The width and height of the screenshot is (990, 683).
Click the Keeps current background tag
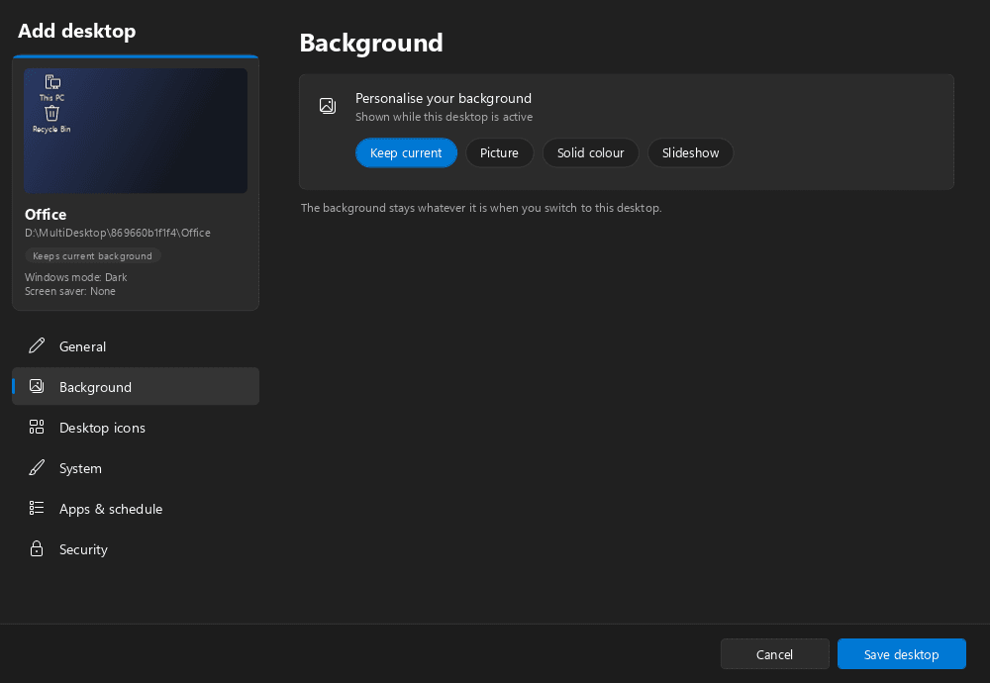93,255
